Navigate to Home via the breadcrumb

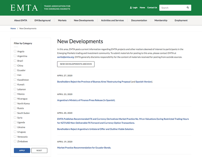(13, 28)
